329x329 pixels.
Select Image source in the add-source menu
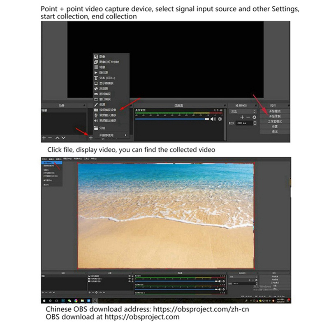[101, 57]
